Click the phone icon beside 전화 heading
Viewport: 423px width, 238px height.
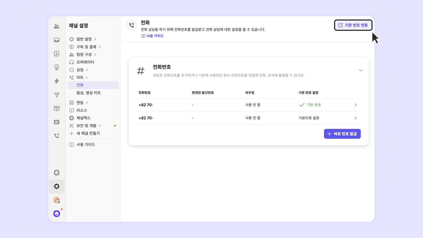coord(132,25)
